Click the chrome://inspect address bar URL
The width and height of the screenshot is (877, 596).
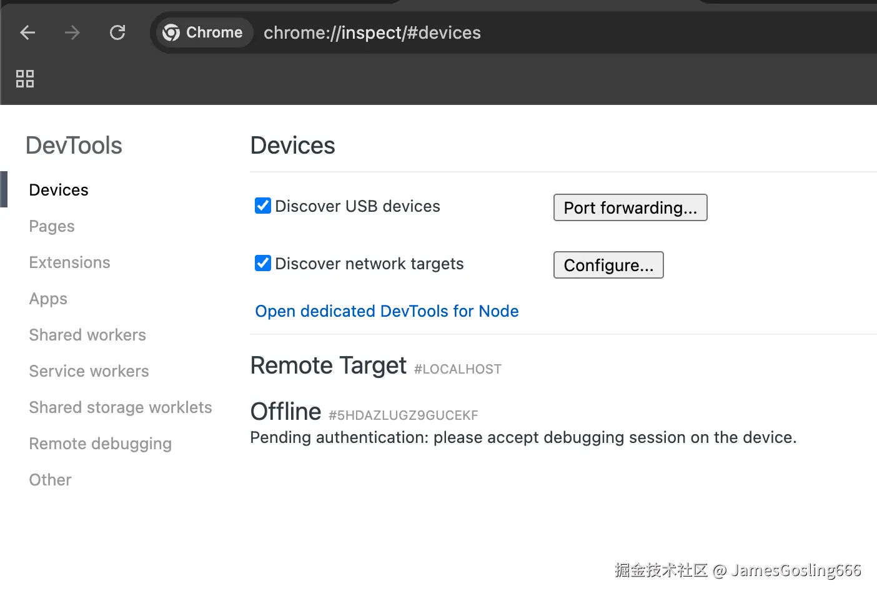pyautogui.click(x=372, y=32)
